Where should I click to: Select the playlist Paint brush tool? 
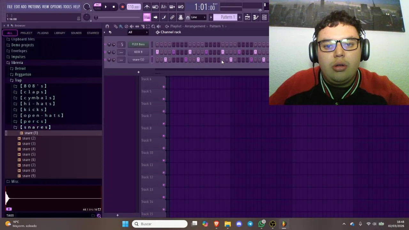pos(121,26)
